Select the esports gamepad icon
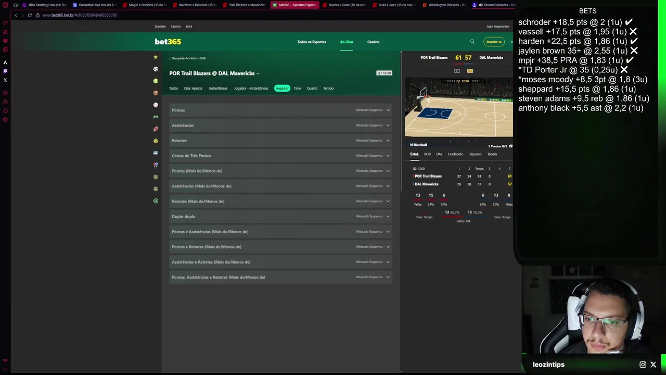The width and height of the screenshot is (666, 375). point(156,117)
